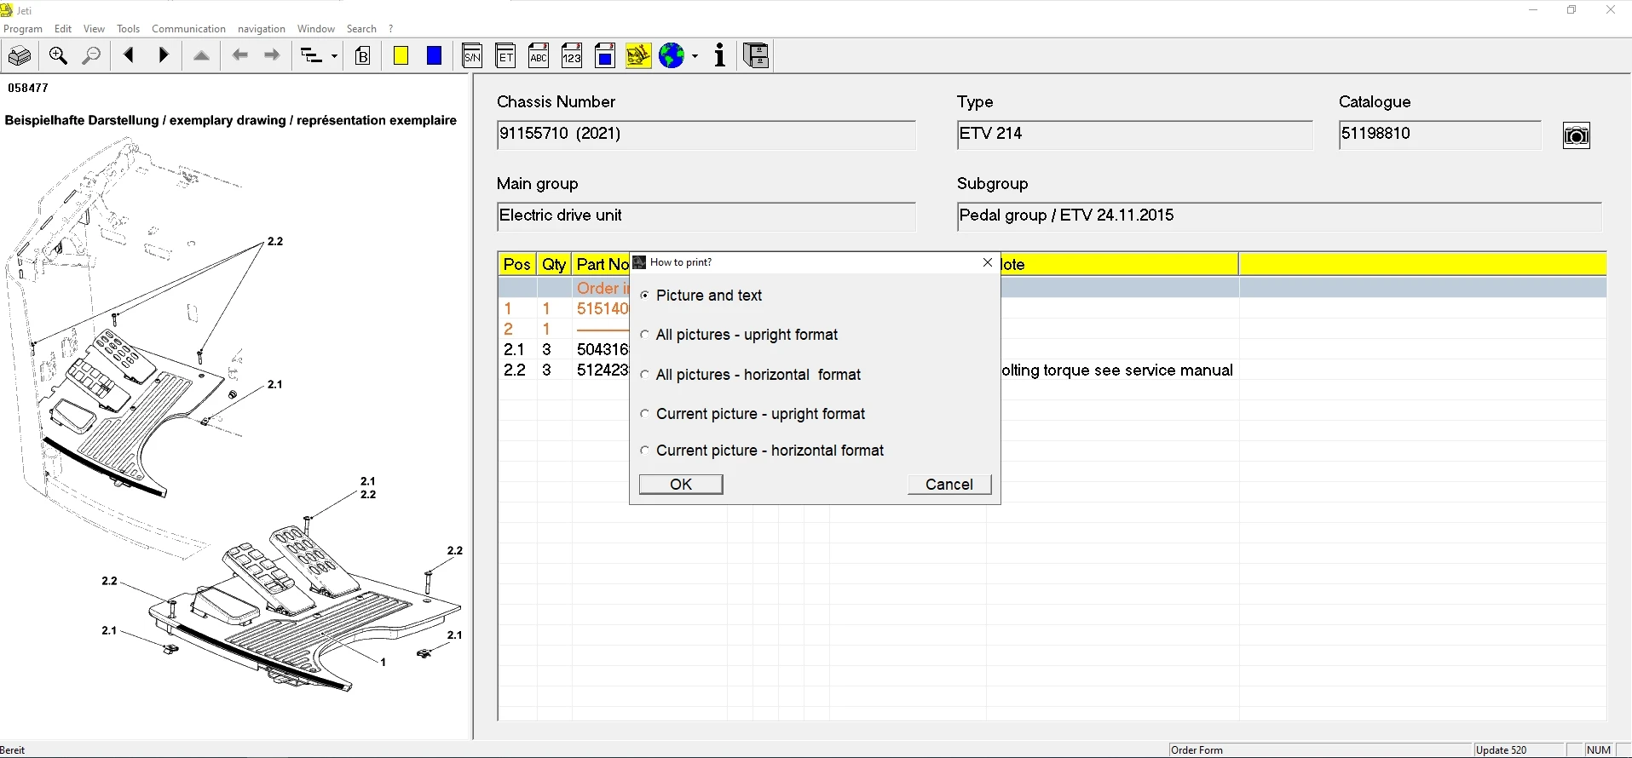Viewport: 1632px width, 758px height.
Task: Click the tree structure icon
Action: pos(312,56)
